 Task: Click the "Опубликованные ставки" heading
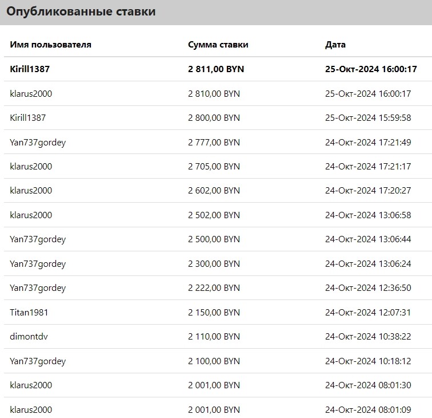pos(81,11)
